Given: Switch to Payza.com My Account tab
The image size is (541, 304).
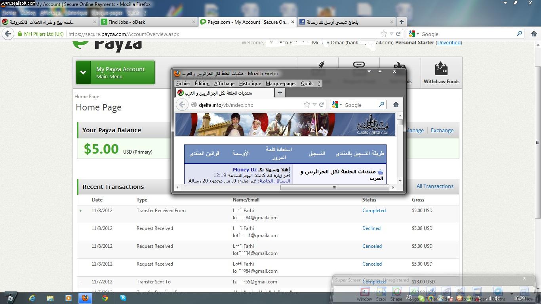Looking at the screenshot, I should tap(247, 22).
